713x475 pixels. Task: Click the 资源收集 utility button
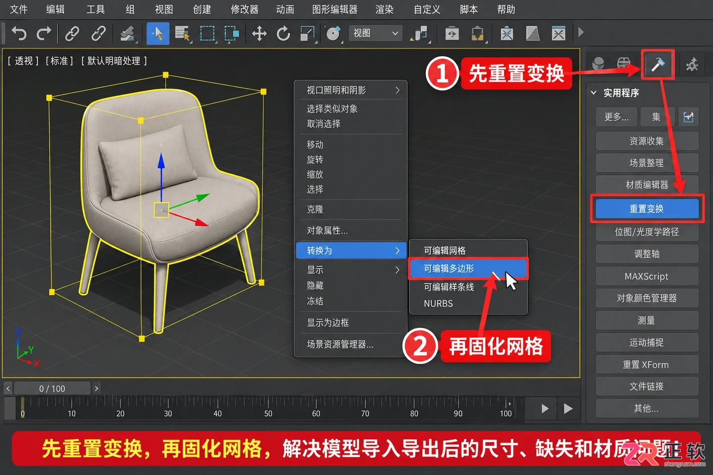click(x=647, y=141)
